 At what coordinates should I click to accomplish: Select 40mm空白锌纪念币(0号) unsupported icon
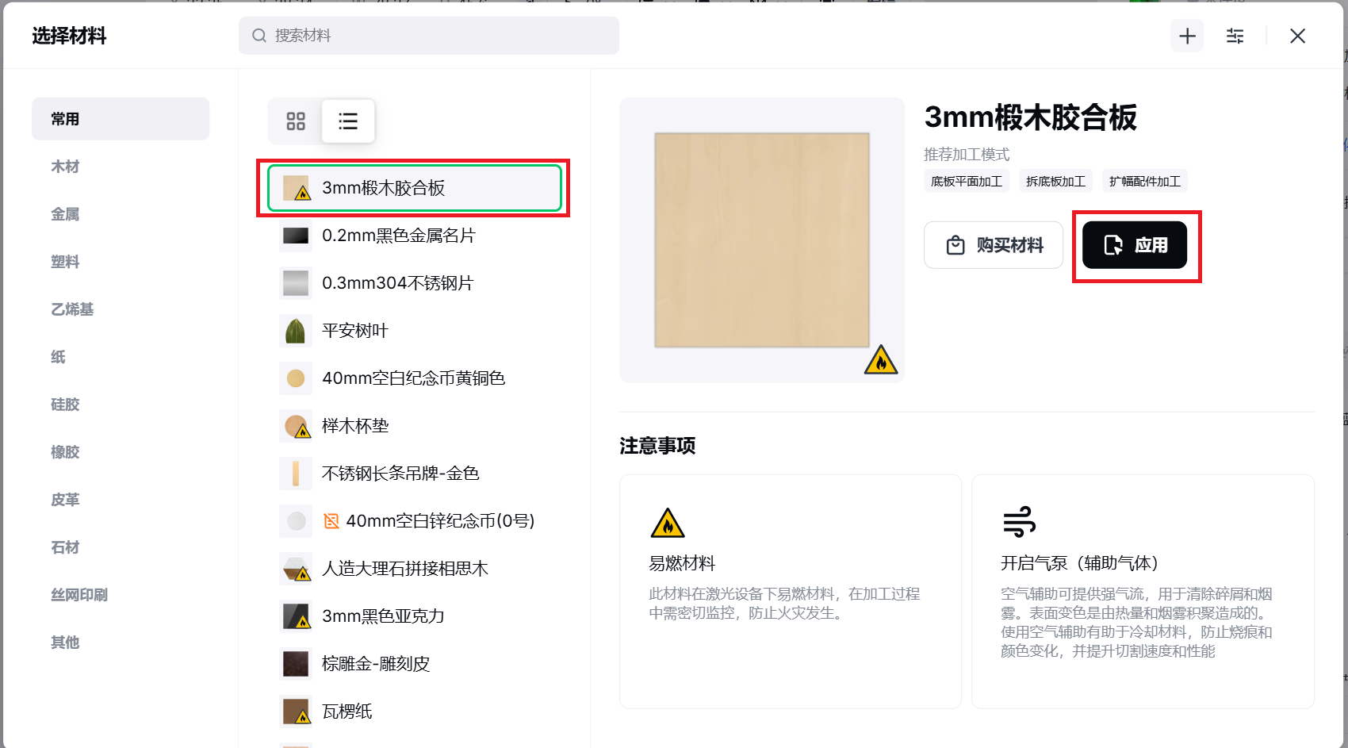331,521
